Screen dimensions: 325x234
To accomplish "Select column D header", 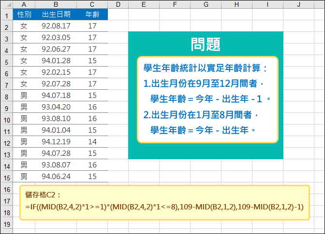I will (x=118, y=4).
